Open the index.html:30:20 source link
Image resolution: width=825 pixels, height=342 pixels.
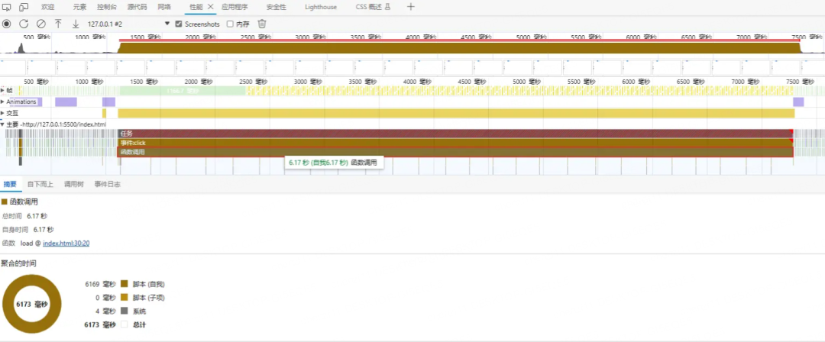[x=66, y=243]
